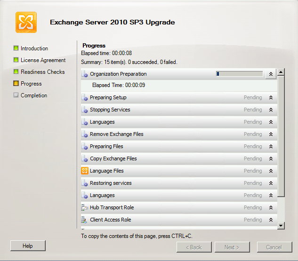Click the Copy Exchange Files icon
The image size is (298, 261).
coord(85,158)
